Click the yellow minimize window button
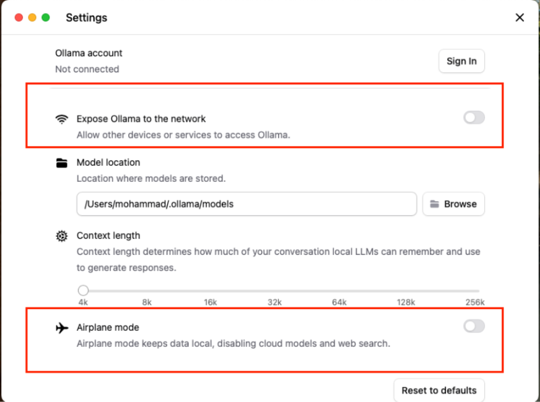 click(x=32, y=17)
